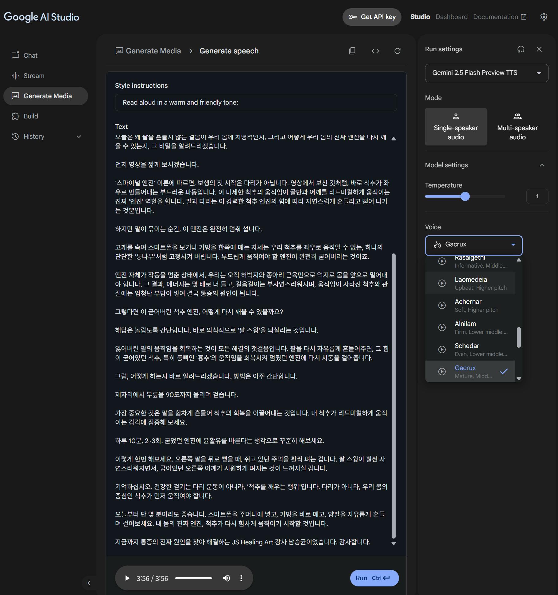Click the copy prompt icon
Viewport: 558px width, 595px height.
click(x=352, y=51)
